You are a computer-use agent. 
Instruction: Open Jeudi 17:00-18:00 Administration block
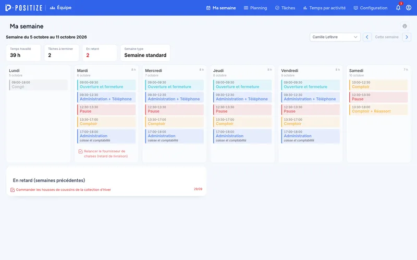coord(242,136)
